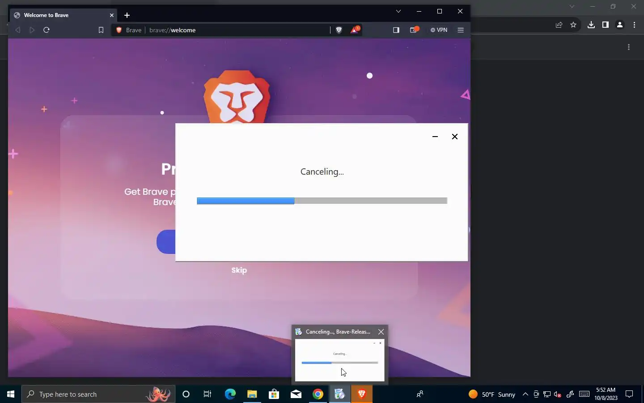The width and height of the screenshot is (644, 403).
Task: Switch to Chrome from taskbar
Action: [318, 394]
